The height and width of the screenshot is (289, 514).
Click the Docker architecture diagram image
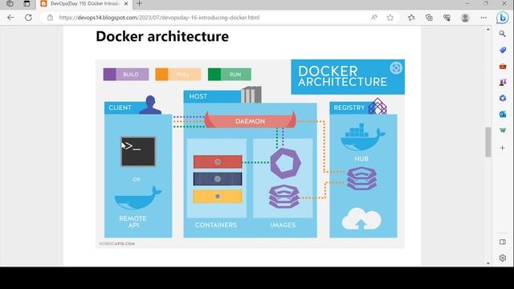250,153
